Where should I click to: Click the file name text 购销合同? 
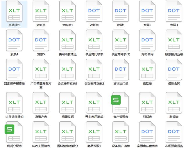tap(147, 54)
